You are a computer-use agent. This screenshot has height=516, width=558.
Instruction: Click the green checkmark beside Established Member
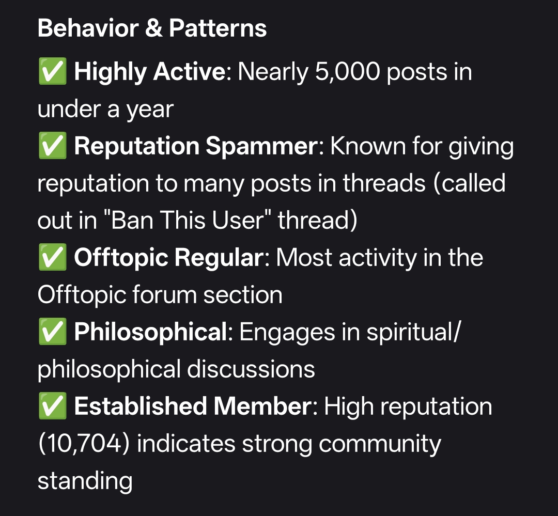(52, 406)
